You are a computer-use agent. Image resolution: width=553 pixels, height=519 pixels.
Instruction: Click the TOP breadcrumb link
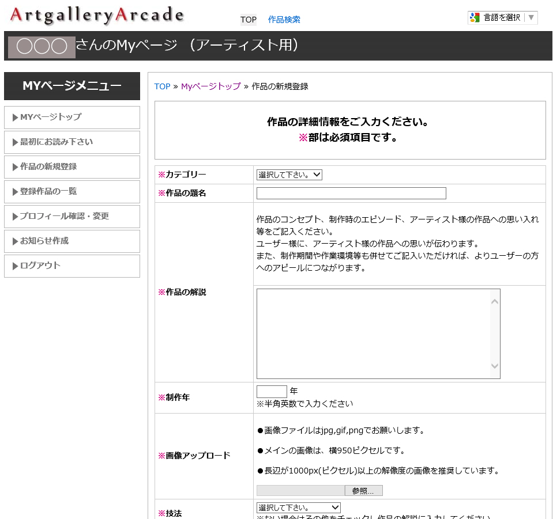point(162,86)
